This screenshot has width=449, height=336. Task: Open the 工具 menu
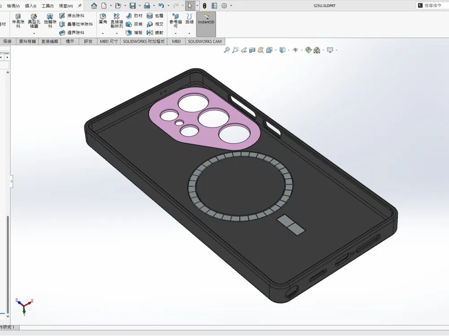pos(48,6)
